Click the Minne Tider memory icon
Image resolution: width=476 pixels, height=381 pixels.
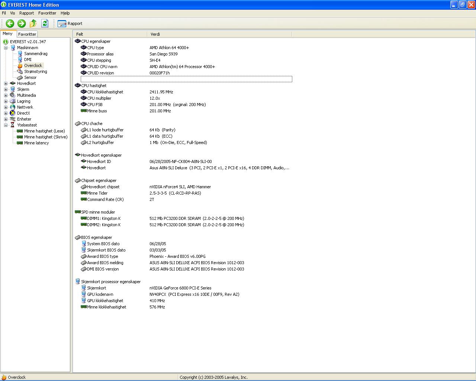point(84,193)
